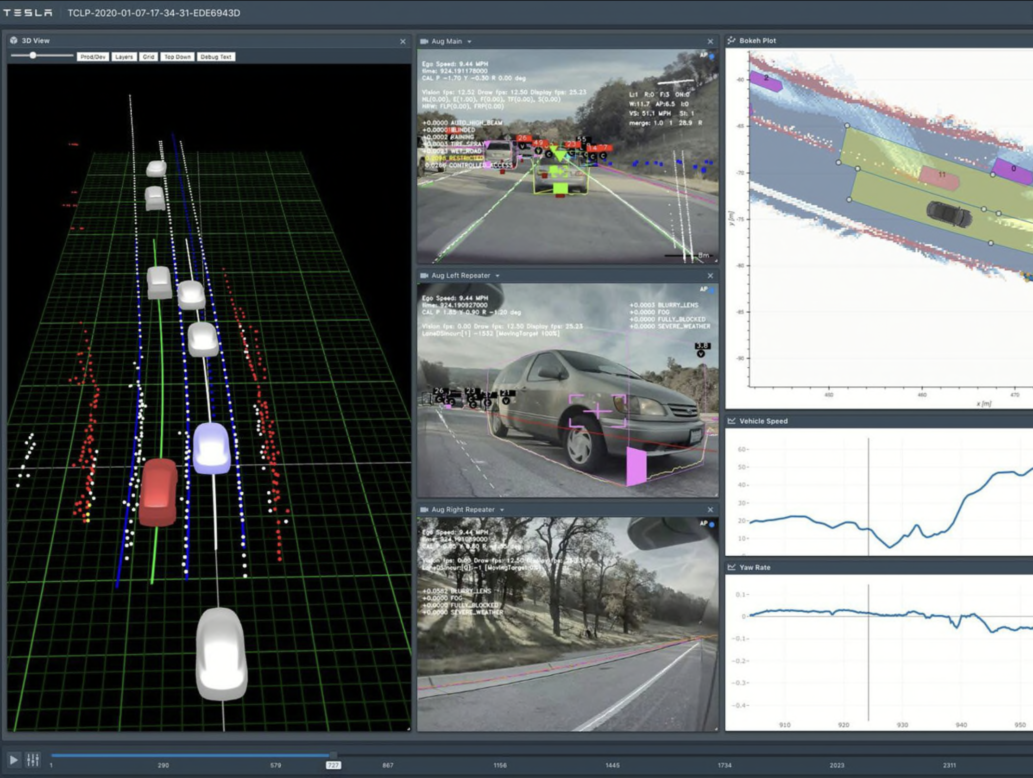
Task: Click the Aug Left Repeater camera icon
Action: pyautogui.click(x=424, y=276)
